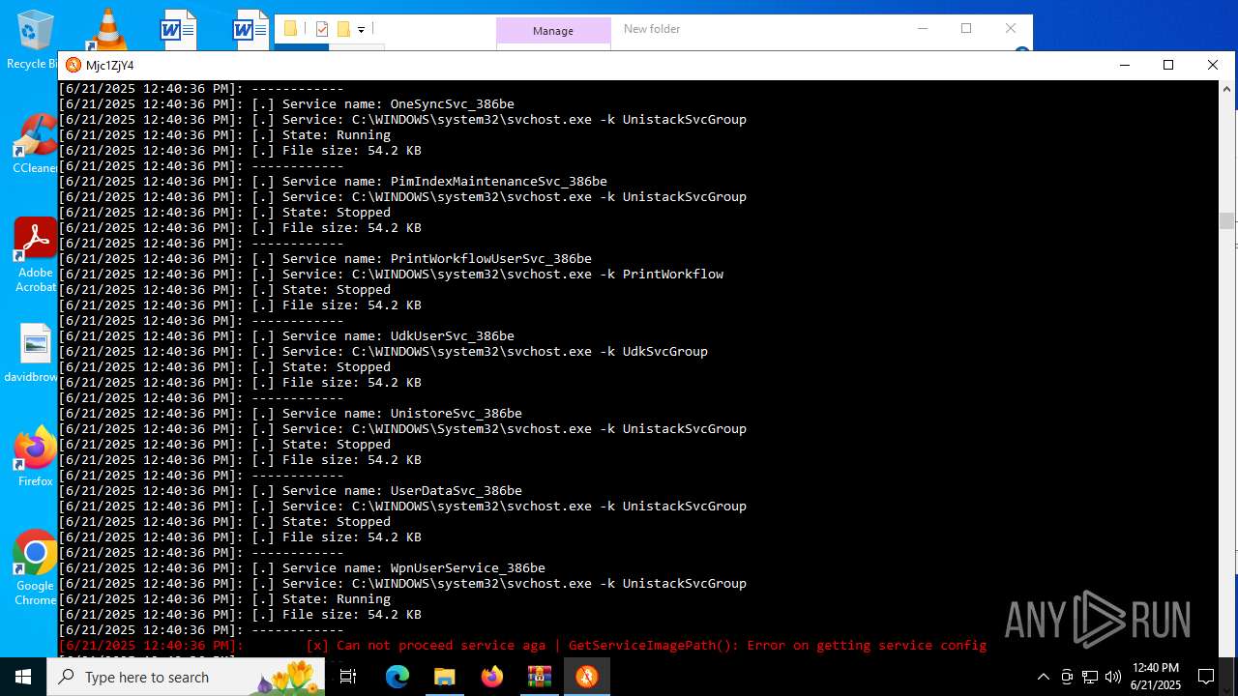
Task: Open the network status tray icon
Action: coord(1090,677)
